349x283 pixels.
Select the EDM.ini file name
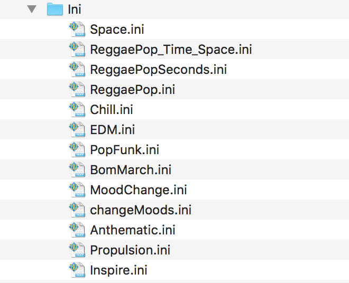coord(113,129)
